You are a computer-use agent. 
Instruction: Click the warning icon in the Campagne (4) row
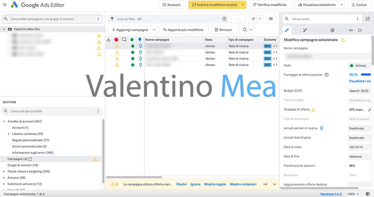tap(95, 159)
